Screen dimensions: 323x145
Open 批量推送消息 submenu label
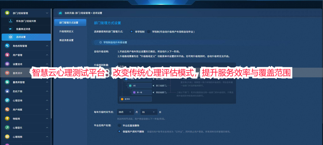(23, 29)
